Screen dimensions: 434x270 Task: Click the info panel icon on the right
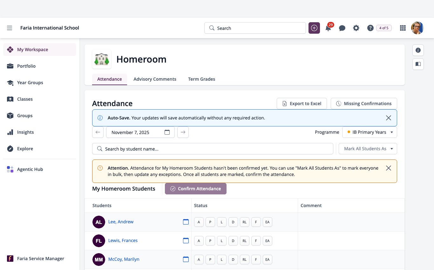418,50
